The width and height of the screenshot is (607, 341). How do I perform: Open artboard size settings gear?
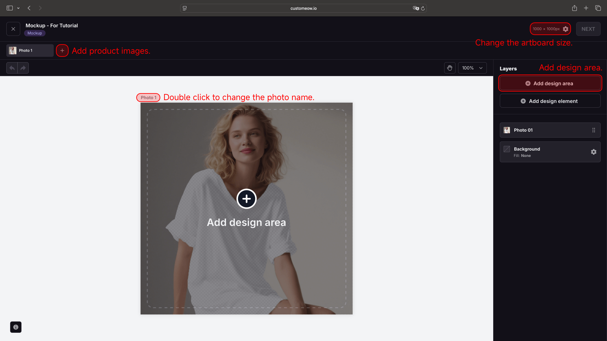coord(566,29)
